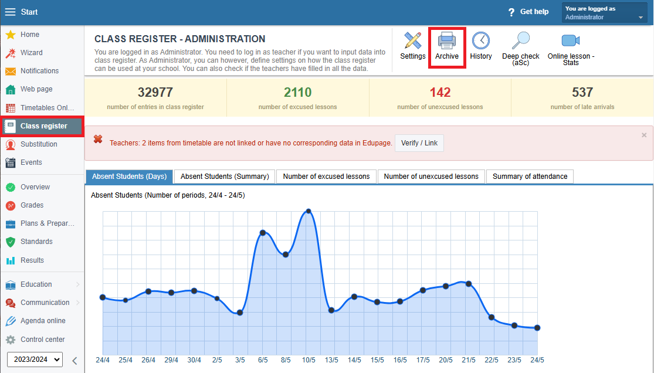This screenshot has height=373, width=654.
Task: Switch to Absent Students (Summary) tab
Action: click(x=225, y=177)
